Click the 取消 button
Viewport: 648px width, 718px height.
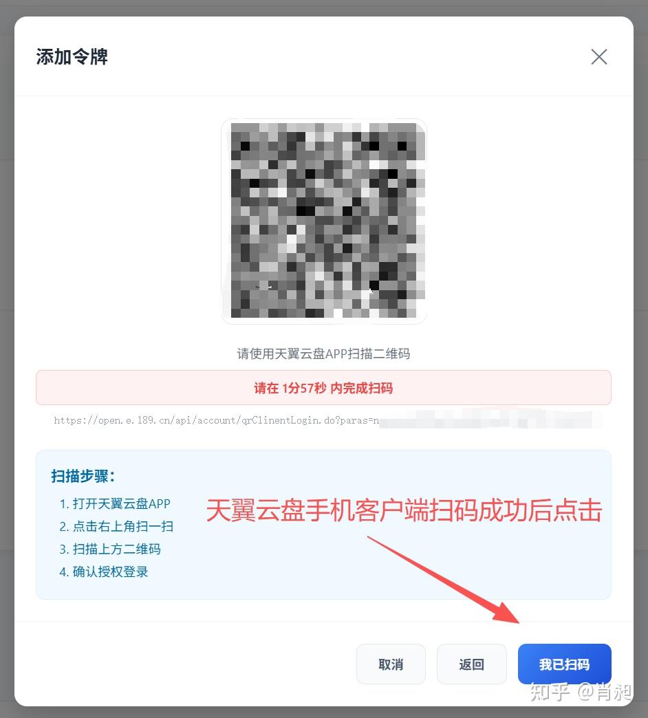pos(391,664)
